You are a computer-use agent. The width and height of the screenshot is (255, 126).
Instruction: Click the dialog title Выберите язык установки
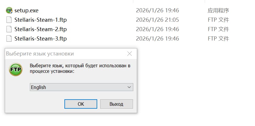coord(40,54)
